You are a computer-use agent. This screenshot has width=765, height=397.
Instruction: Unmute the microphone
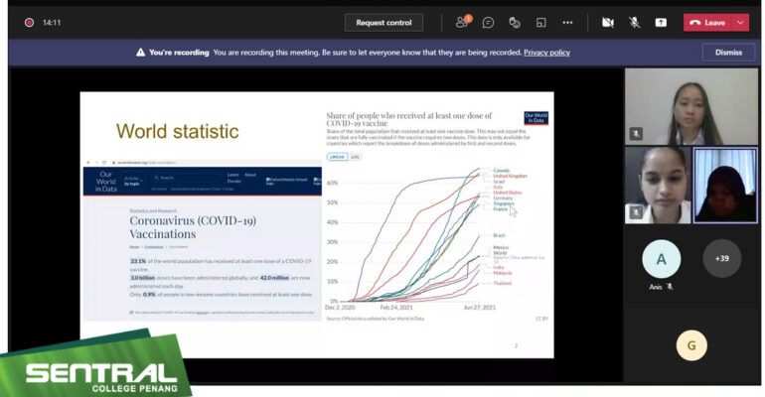pyautogui.click(x=634, y=23)
